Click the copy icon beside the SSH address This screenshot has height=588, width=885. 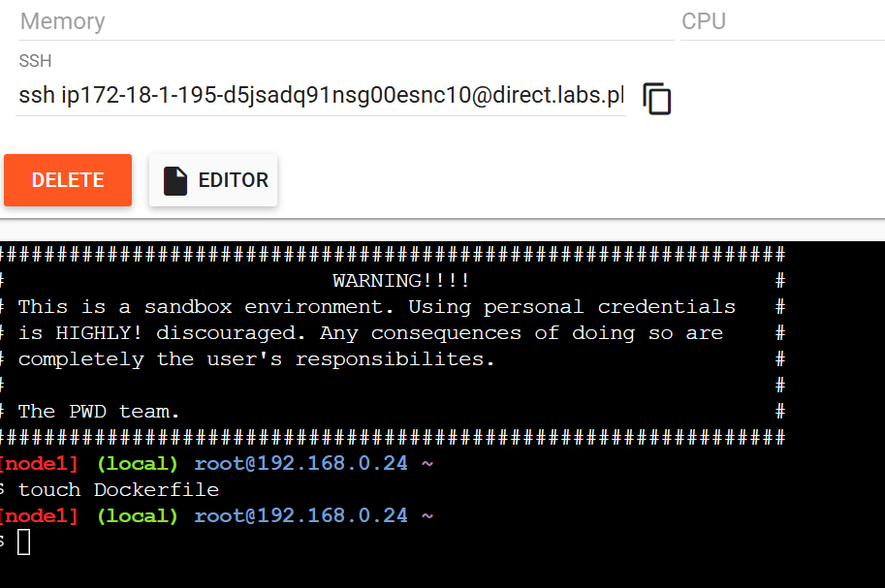657,99
